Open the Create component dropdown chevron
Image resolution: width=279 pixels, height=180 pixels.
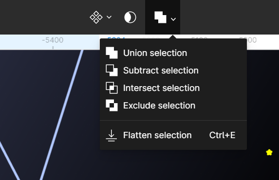(x=109, y=17)
